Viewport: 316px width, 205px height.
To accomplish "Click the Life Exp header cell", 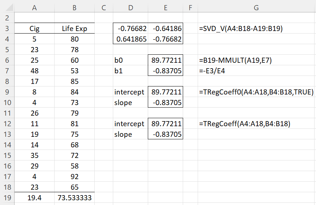I will pyautogui.click(x=74, y=28).
